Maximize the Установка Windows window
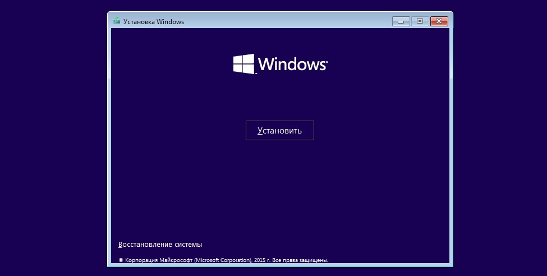 [x=420, y=21]
